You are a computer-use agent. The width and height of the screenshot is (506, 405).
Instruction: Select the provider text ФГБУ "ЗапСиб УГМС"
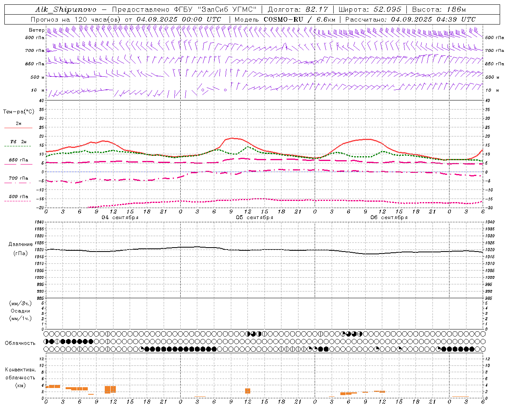tap(215, 9)
